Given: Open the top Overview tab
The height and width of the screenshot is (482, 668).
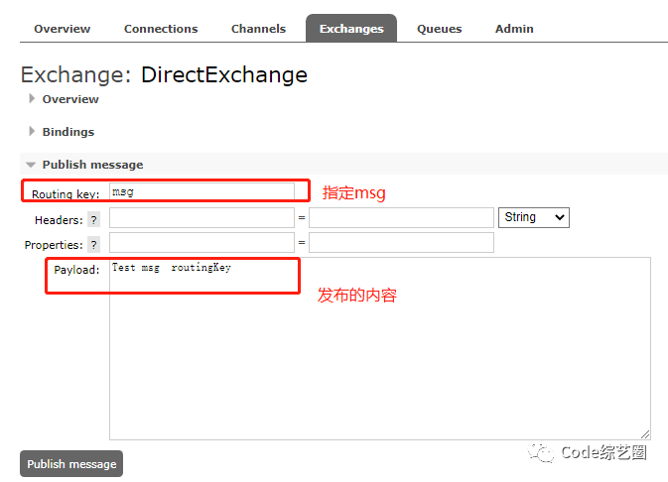Looking at the screenshot, I should coord(63,29).
